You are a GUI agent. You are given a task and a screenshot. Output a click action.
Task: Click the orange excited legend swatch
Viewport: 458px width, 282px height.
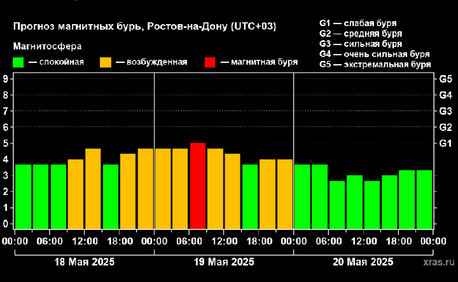[106, 62]
